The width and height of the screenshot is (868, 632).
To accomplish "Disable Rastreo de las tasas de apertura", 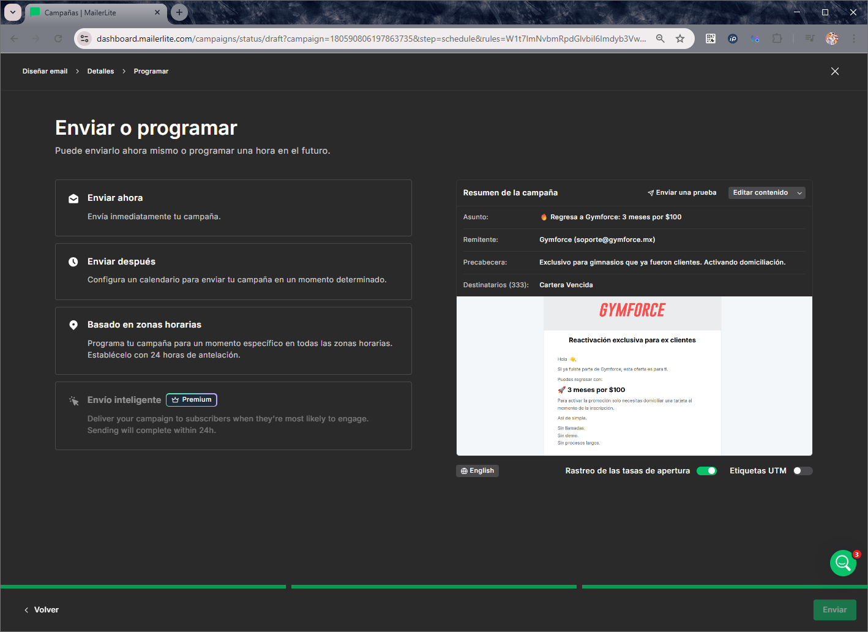I will (706, 470).
